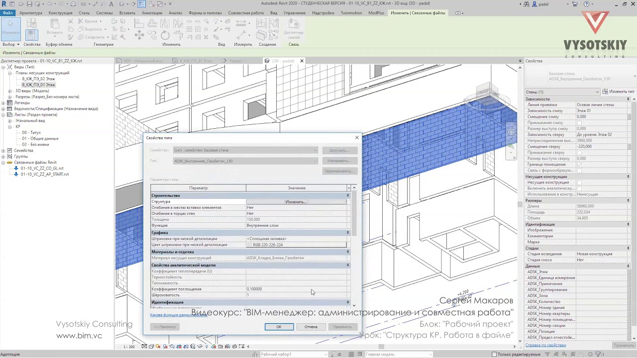Screen dimensions: 637x358
Task: Toggle the Enable Analytical Model checkbox
Action: click(579, 188)
